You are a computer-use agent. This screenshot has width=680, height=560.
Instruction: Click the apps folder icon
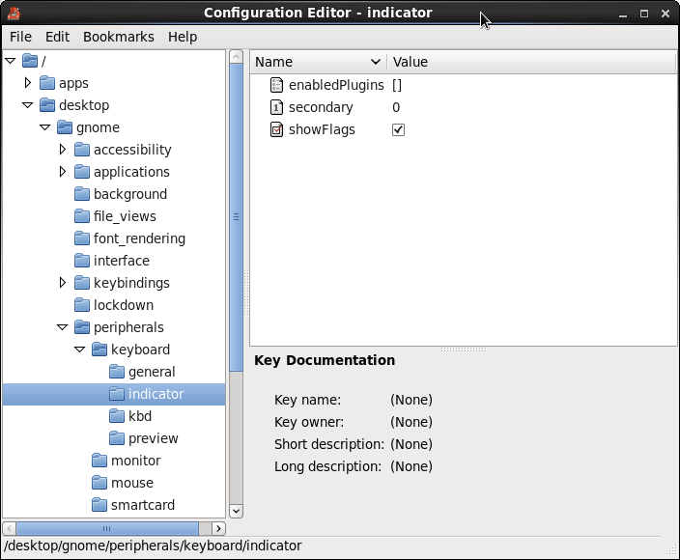point(47,83)
